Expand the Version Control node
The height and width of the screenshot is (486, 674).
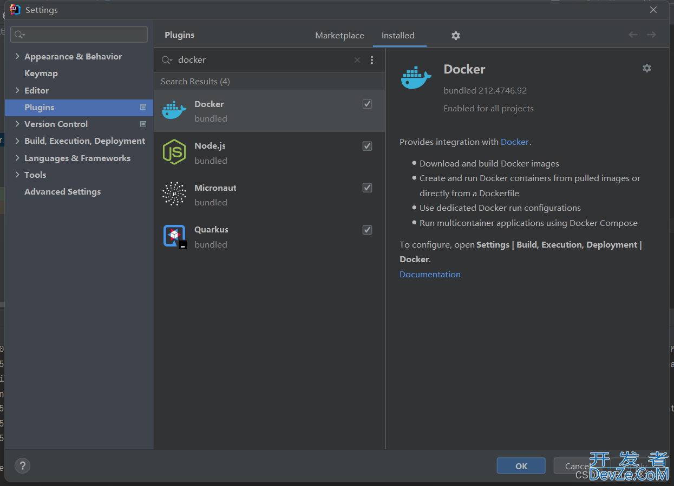(x=17, y=124)
